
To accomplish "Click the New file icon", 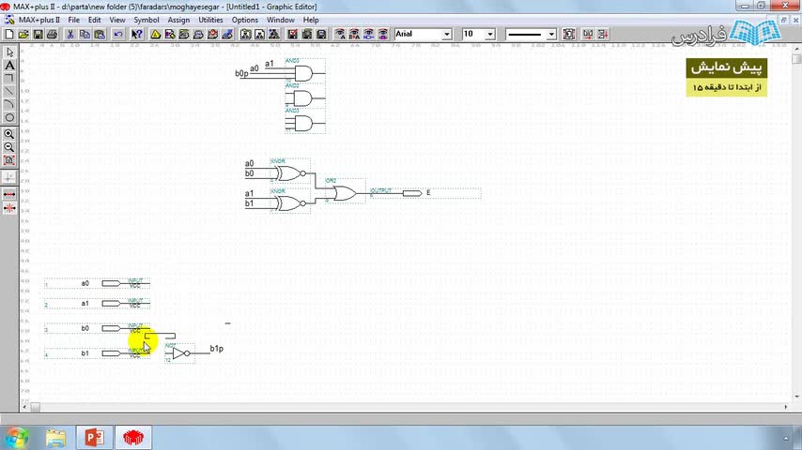I will click(x=9, y=35).
